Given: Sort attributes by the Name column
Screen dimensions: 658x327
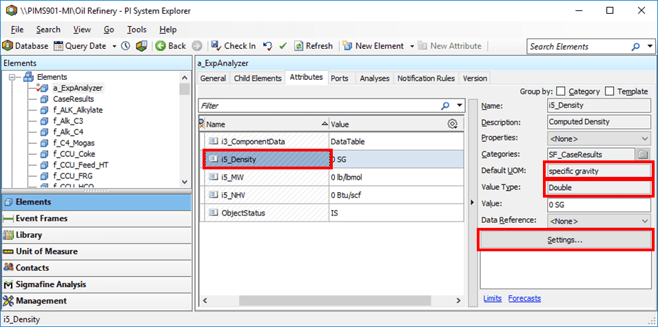Looking at the screenshot, I should click(x=267, y=124).
